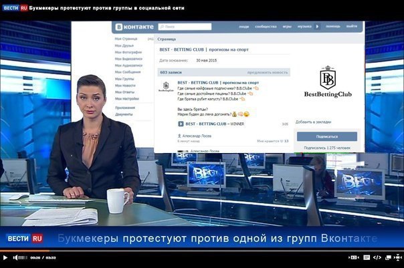Click the 'Страница' page header label
Image resolution: width=404 pixels, height=268 pixels.
(167, 39)
